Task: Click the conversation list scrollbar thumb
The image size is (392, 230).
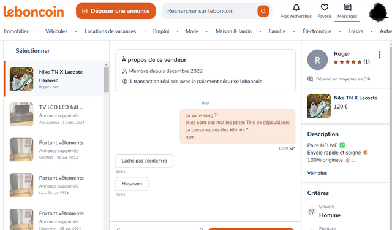Action: point(106,80)
